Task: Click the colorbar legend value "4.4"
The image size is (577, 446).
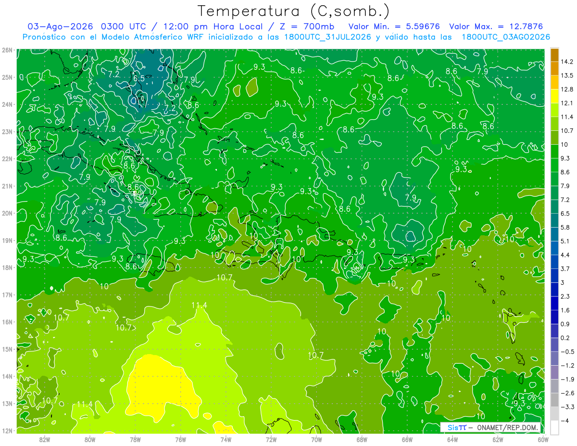Action: point(565,255)
